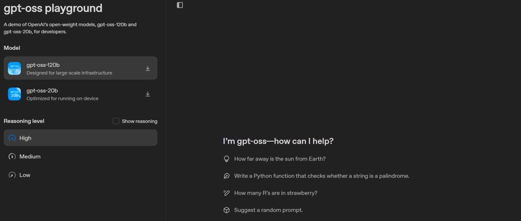Toggle the sidebar panel icon
The width and height of the screenshot is (521, 221).
click(x=180, y=5)
